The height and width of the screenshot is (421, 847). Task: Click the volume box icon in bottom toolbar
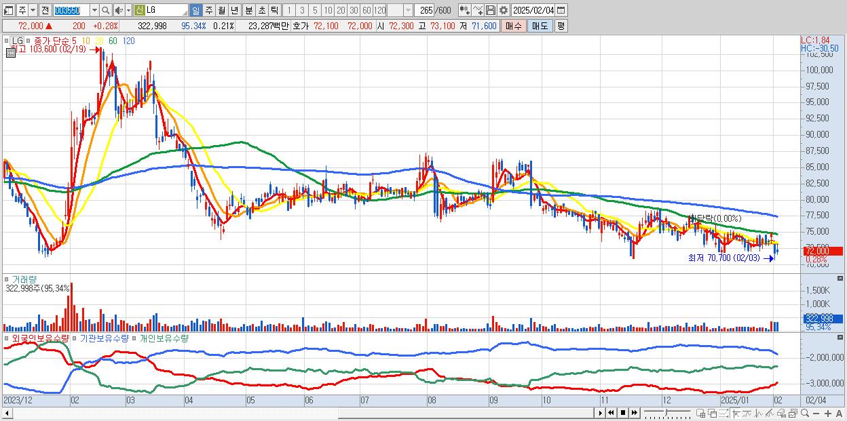(782, 413)
